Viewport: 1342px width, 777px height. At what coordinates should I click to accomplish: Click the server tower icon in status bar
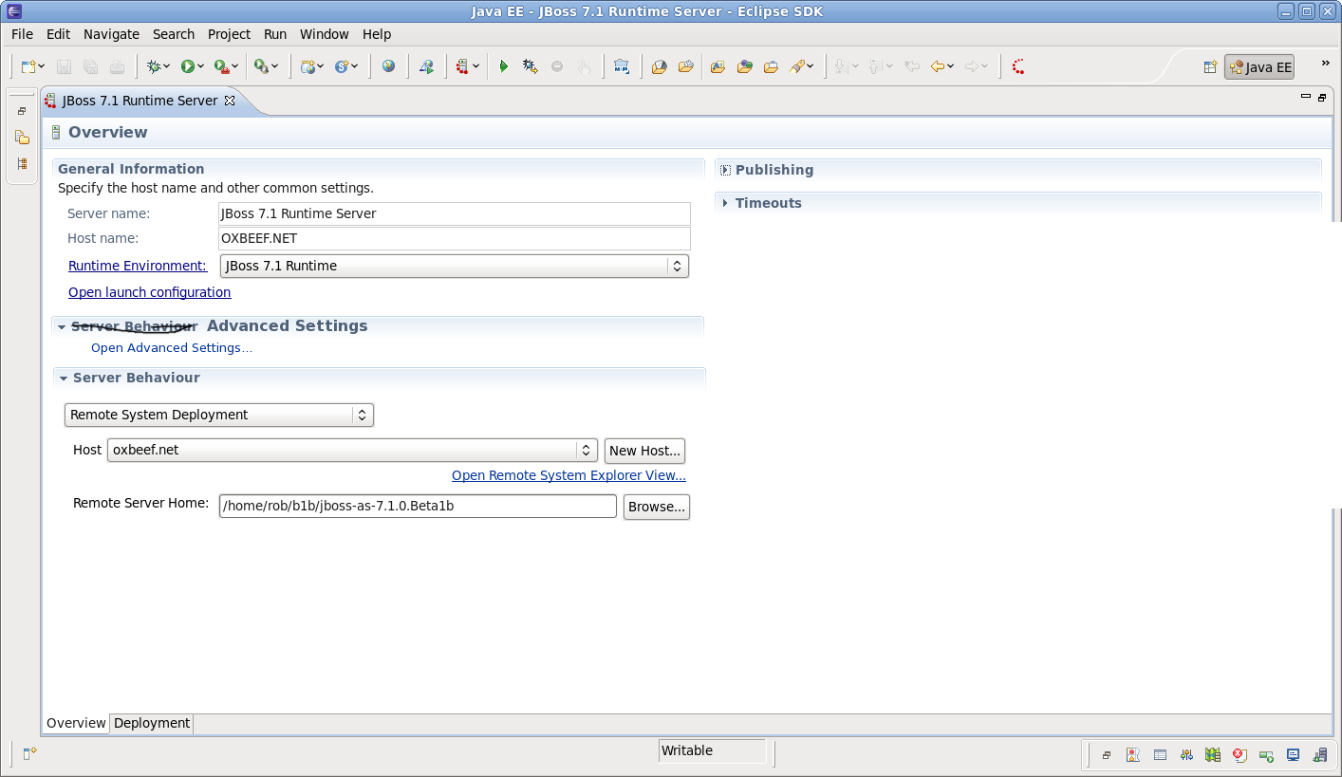(1319, 755)
